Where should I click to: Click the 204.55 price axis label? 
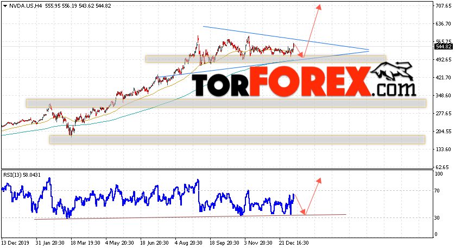click(444, 132)
